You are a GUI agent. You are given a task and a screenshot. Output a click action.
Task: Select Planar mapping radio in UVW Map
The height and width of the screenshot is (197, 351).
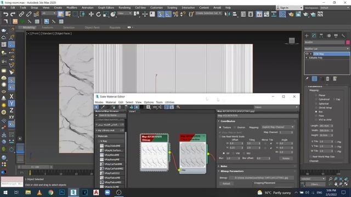click(316, 95)
